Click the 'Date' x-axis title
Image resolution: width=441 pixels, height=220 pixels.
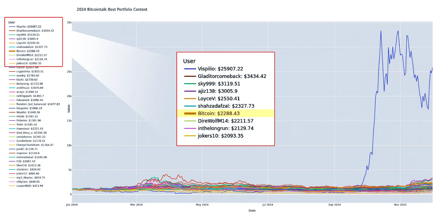[252, 211]
